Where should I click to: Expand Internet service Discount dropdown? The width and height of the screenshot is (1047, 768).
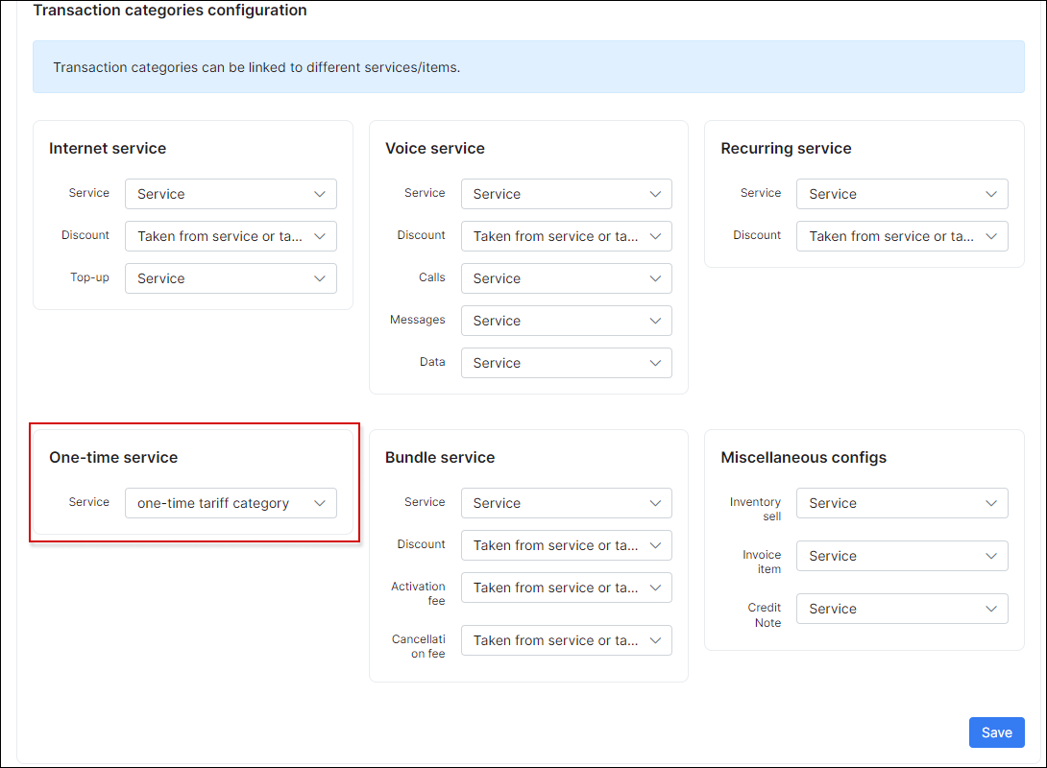(231, 236)
